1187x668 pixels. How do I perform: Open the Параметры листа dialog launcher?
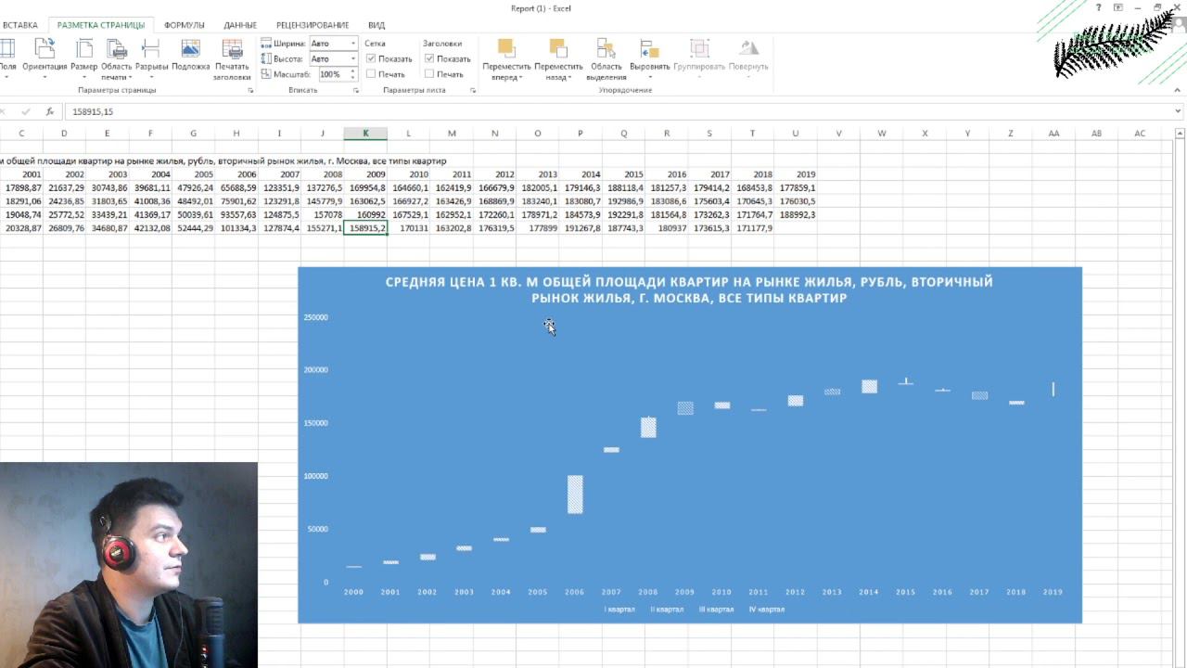pos(473,91)
